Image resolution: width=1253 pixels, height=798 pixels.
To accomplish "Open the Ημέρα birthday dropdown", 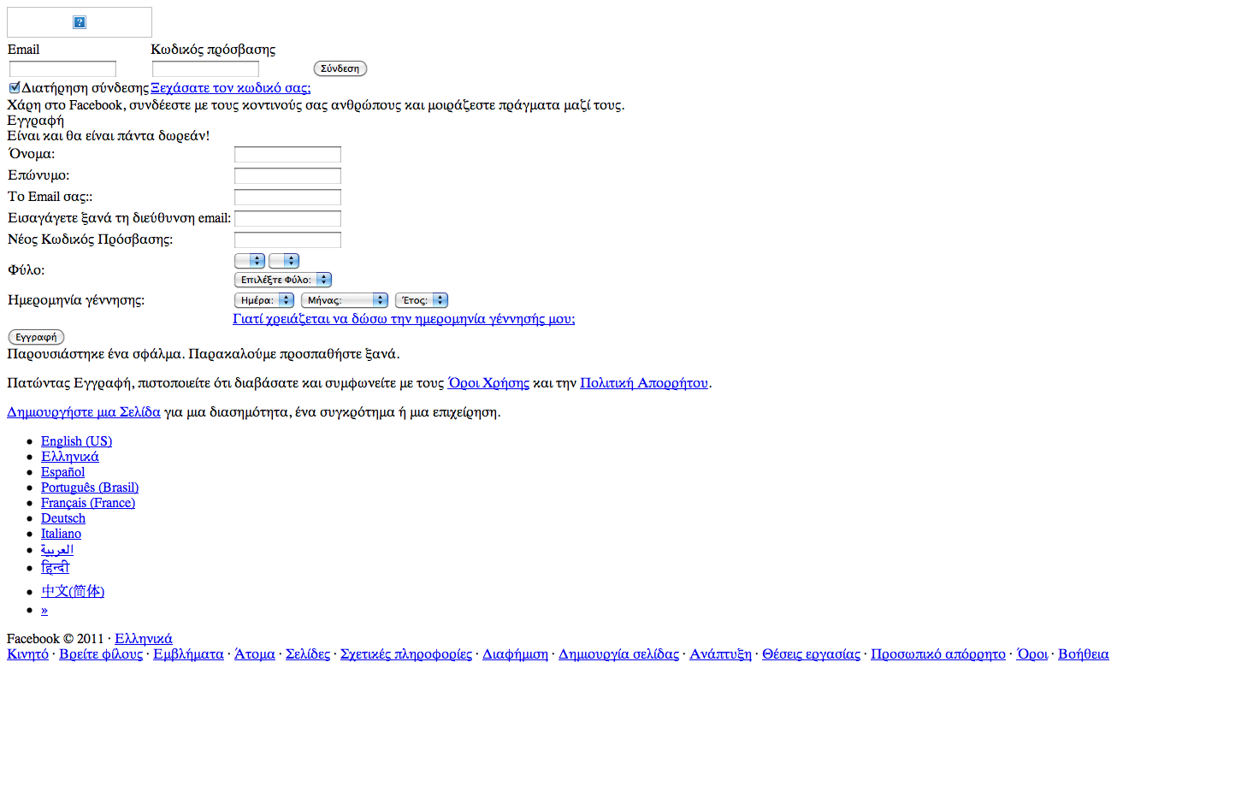I will tap(264, 300).
